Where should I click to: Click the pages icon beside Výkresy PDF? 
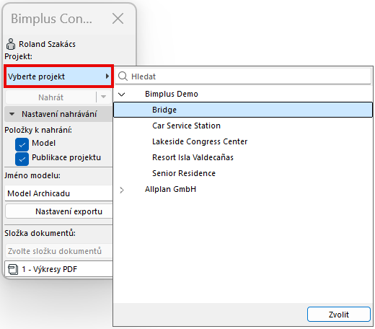coord(13,269)
